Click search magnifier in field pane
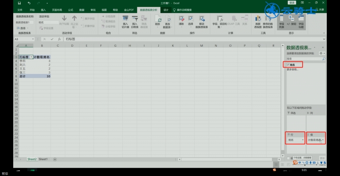 tap(324, 59)
